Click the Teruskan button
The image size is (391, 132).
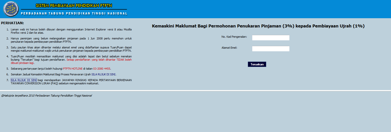[x=257, y=64]
